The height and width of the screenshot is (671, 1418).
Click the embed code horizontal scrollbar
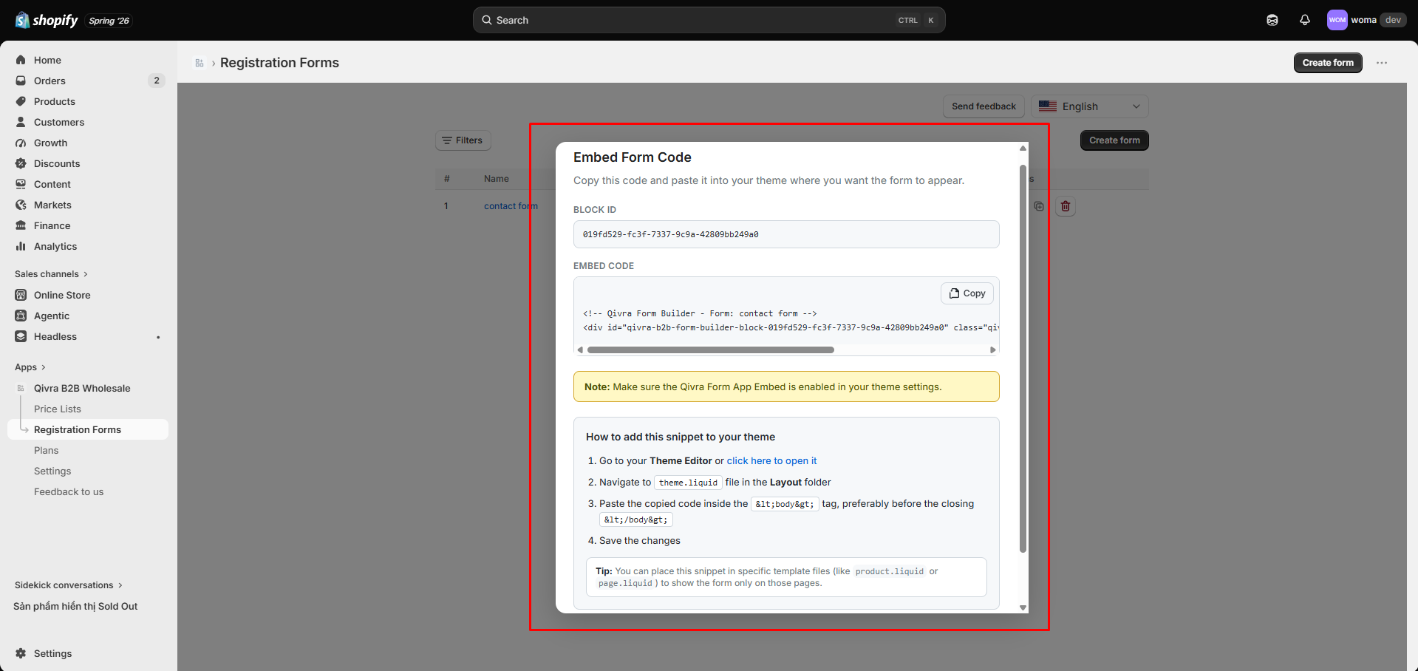(x=711, y=350)
